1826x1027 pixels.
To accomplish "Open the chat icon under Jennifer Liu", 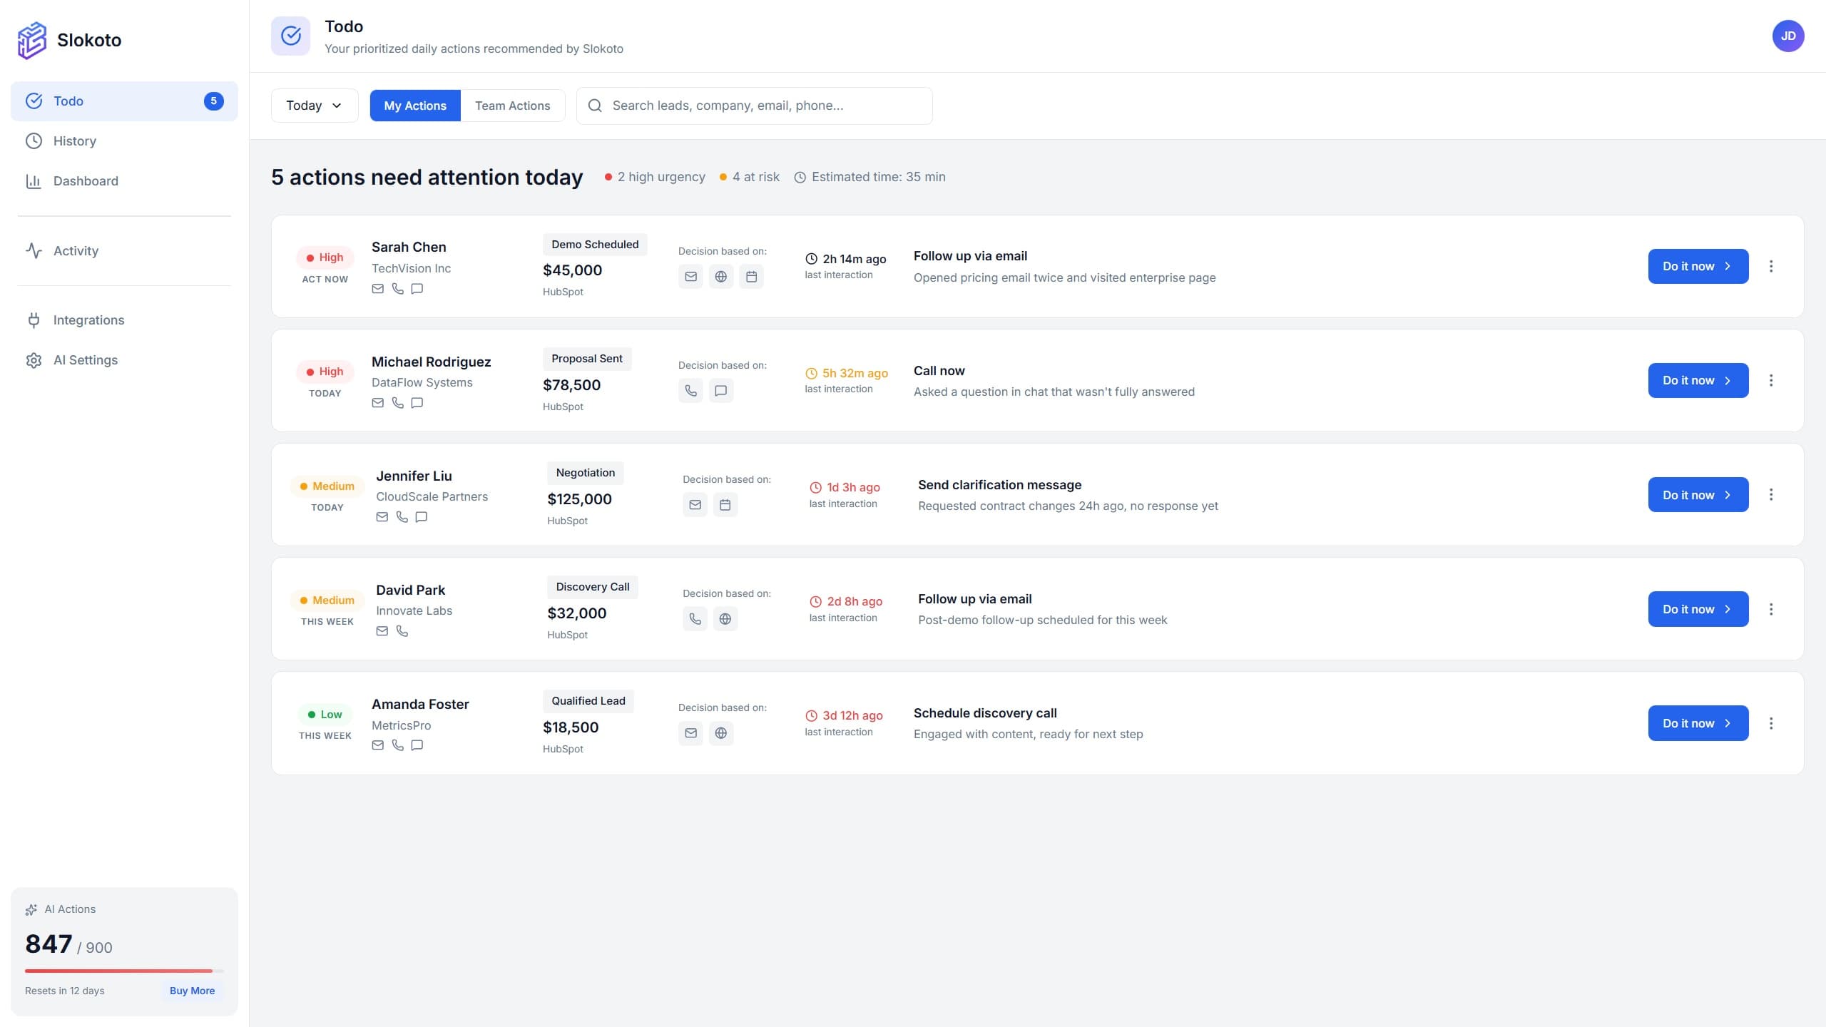I will tap(421, 517).
